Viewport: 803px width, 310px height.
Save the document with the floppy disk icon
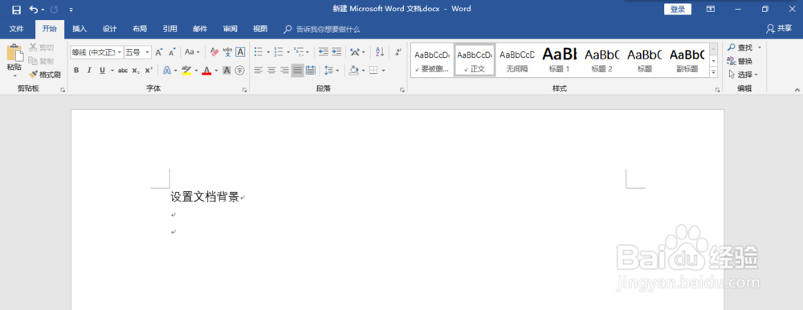pos(16,9)
